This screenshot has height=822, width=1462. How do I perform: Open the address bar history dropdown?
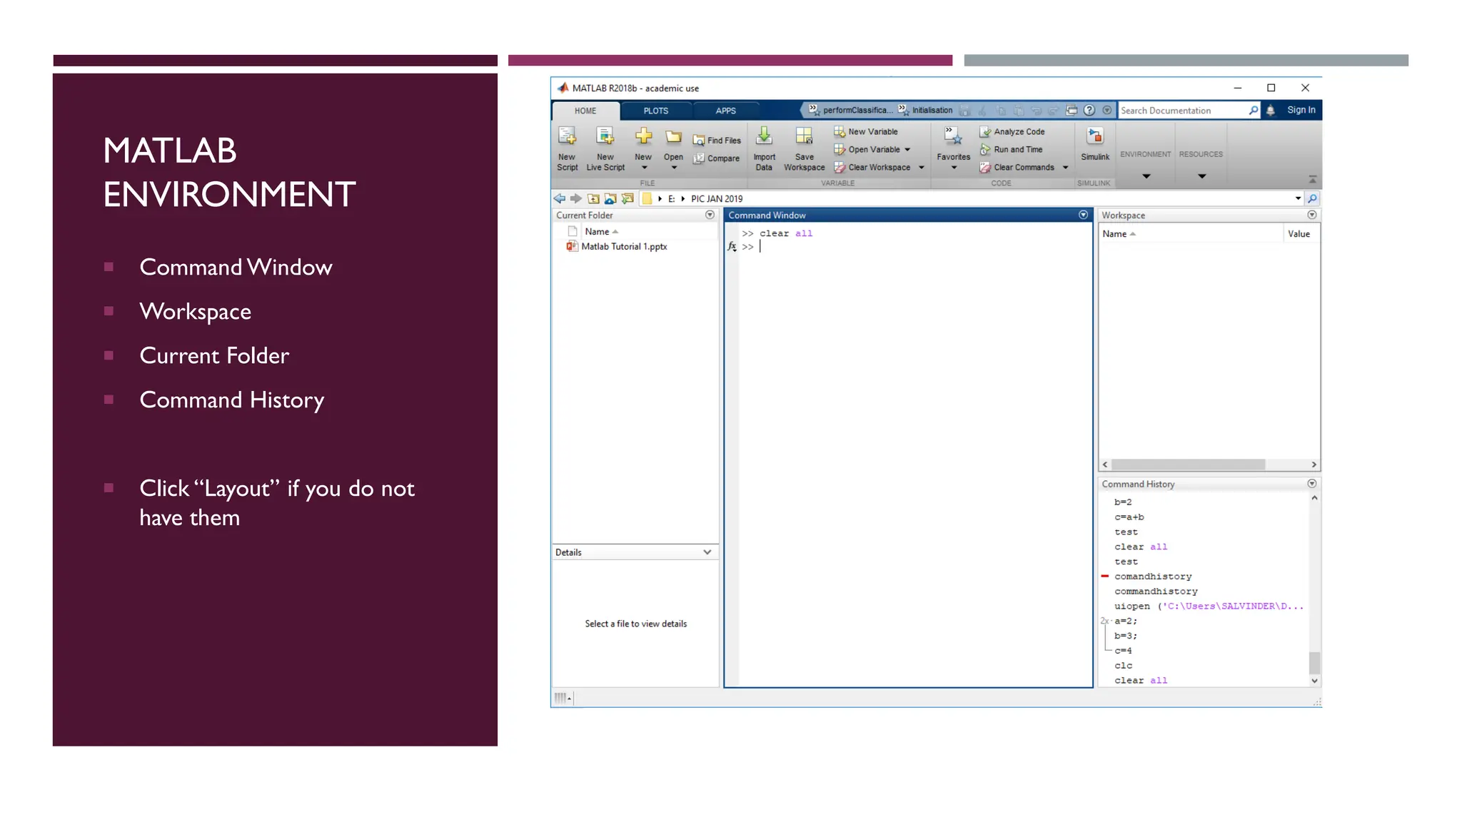tap(1298, 198)
